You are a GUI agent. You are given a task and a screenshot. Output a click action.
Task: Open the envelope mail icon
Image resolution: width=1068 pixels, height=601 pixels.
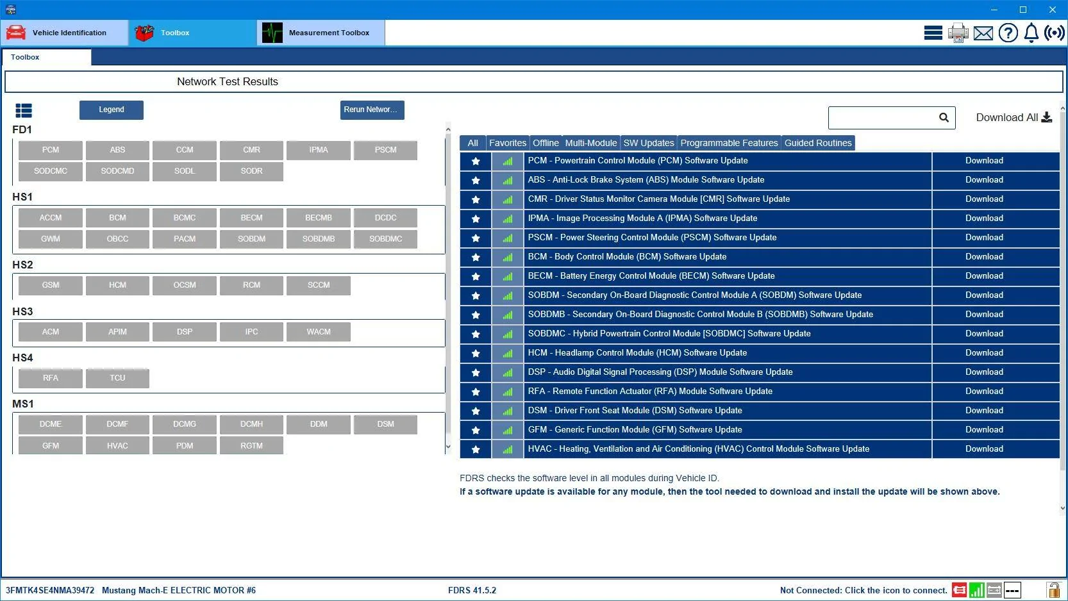pyautogui.click(x=983, y=33)
